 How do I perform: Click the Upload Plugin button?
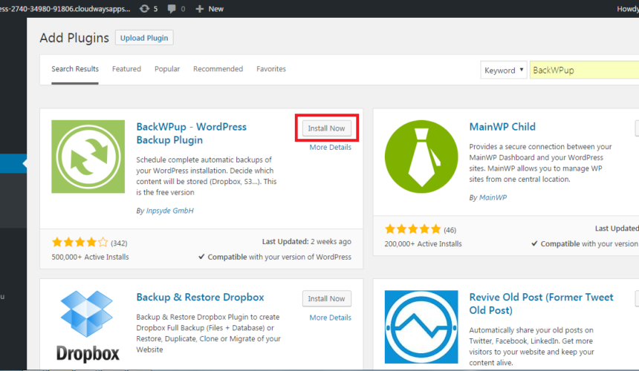[x=144, y=38]
